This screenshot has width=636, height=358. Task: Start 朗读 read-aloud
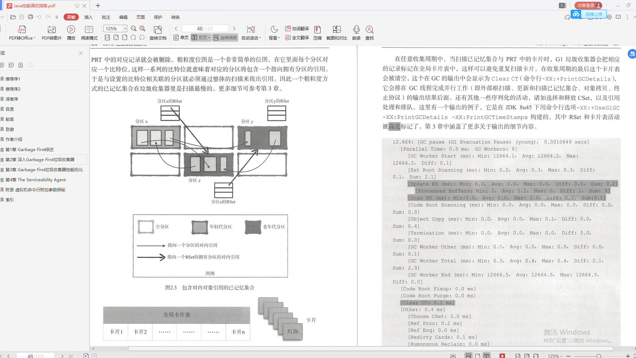tap(356, 30)
